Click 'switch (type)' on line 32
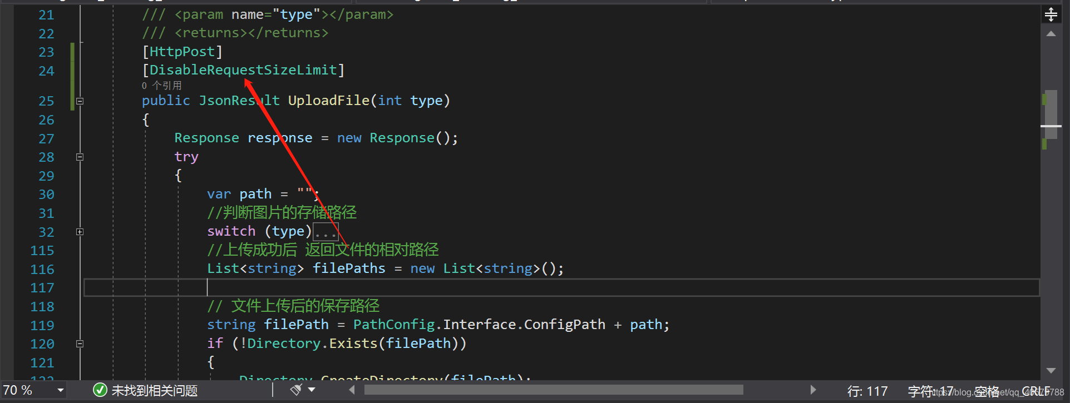Viewport: 1070px width, 403px height. click(259, 231)
